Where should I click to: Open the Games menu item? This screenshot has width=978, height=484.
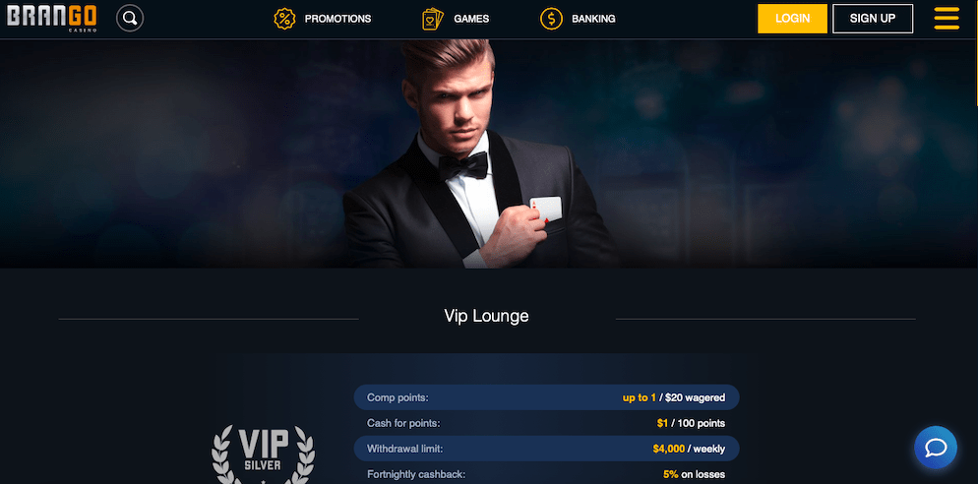(471, 19)
